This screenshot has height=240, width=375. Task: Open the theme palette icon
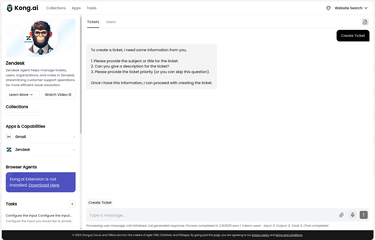tap(329, 8)
